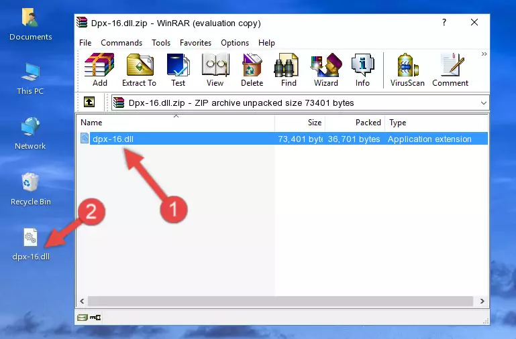Sort by the Packed column header
The height and width of the screenshot is (339, 516).
355,123
